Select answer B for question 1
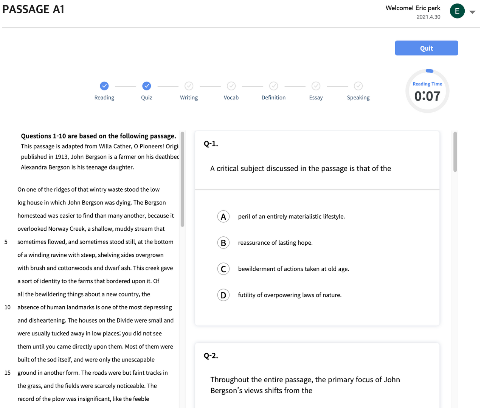The width and height of the screenshot is (484, 408). [x=223, y=243]
